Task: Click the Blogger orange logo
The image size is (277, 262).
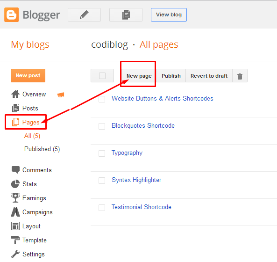Action: [12, 15]
